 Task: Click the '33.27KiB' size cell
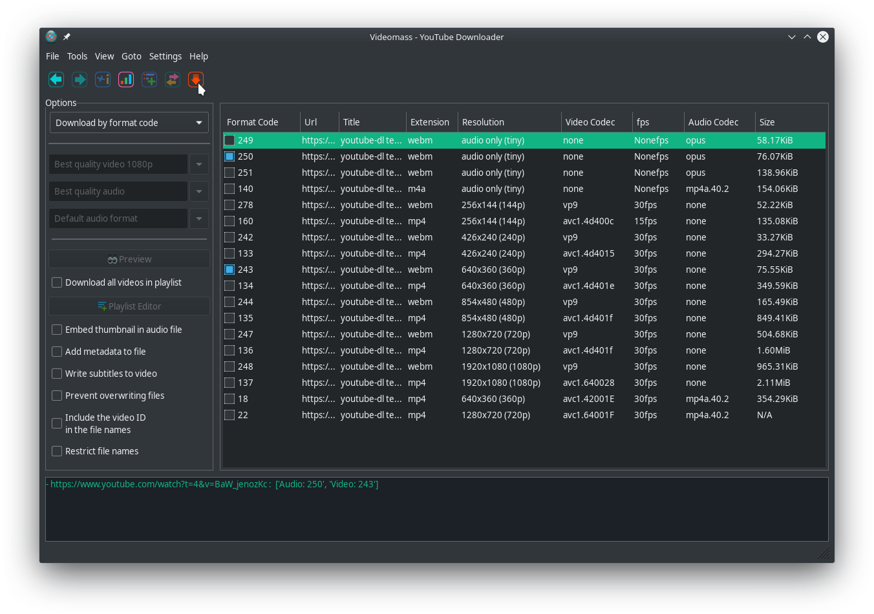(774, 237)
